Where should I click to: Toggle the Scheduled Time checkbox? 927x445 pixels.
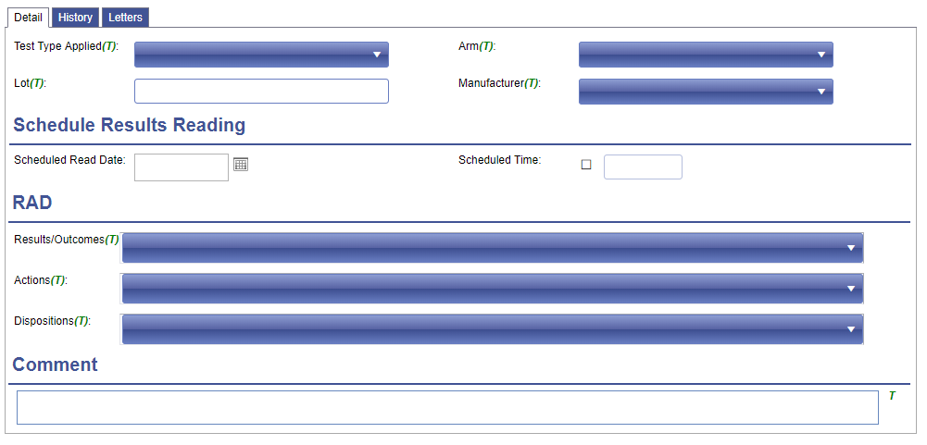(586, 165)
